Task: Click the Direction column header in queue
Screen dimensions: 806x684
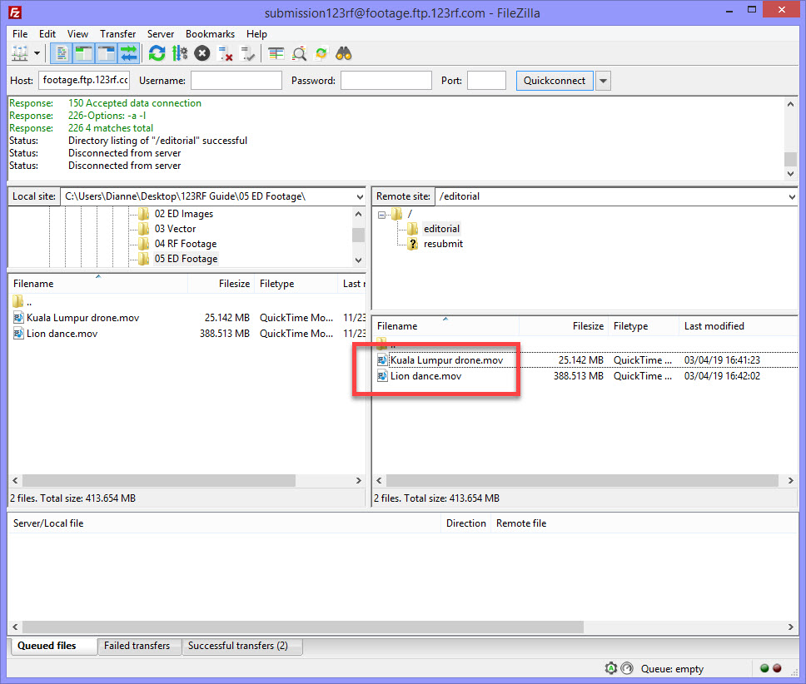Action: click(x=465, y=523)
